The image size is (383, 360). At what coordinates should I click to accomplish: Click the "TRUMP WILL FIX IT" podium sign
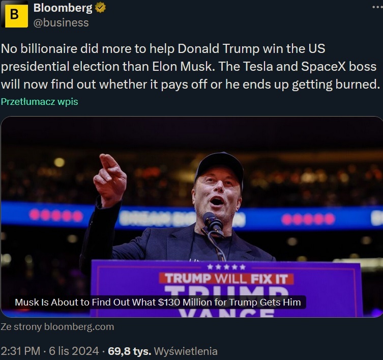(226, 279)
